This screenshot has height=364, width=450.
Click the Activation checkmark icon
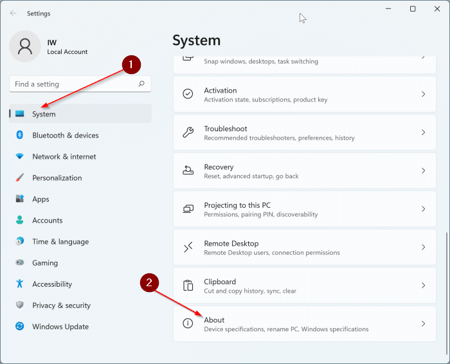(188, 94)
